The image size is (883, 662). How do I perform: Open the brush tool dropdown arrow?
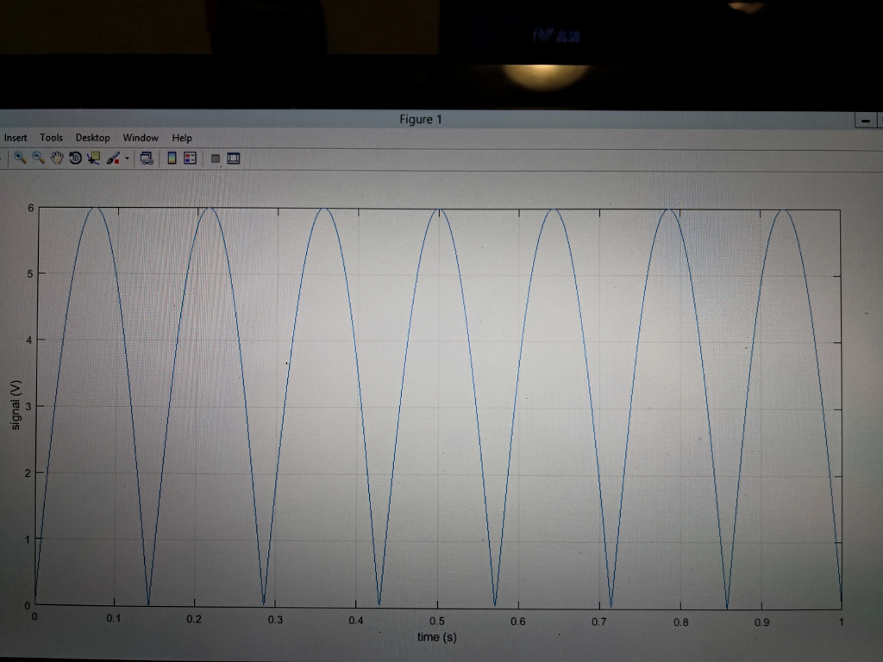128,158
